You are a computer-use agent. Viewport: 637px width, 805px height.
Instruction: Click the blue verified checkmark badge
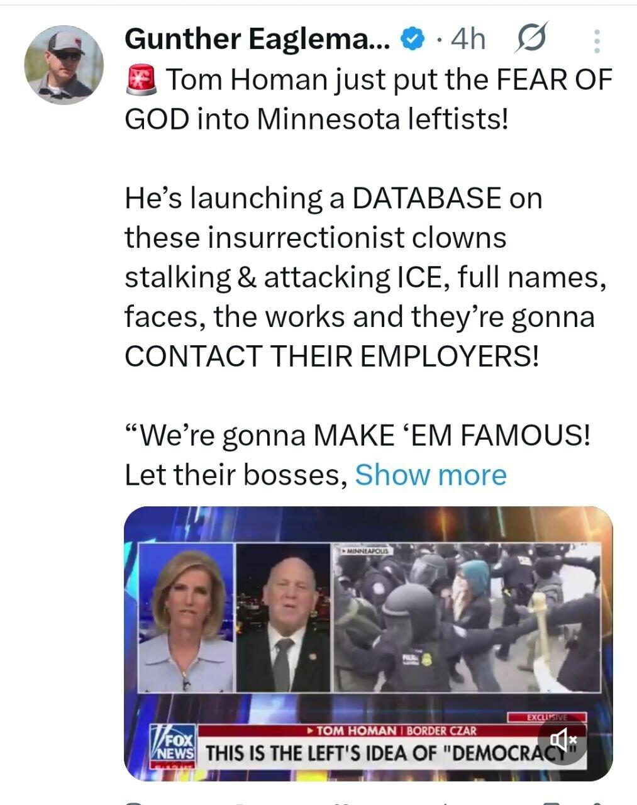coord(411,40)
